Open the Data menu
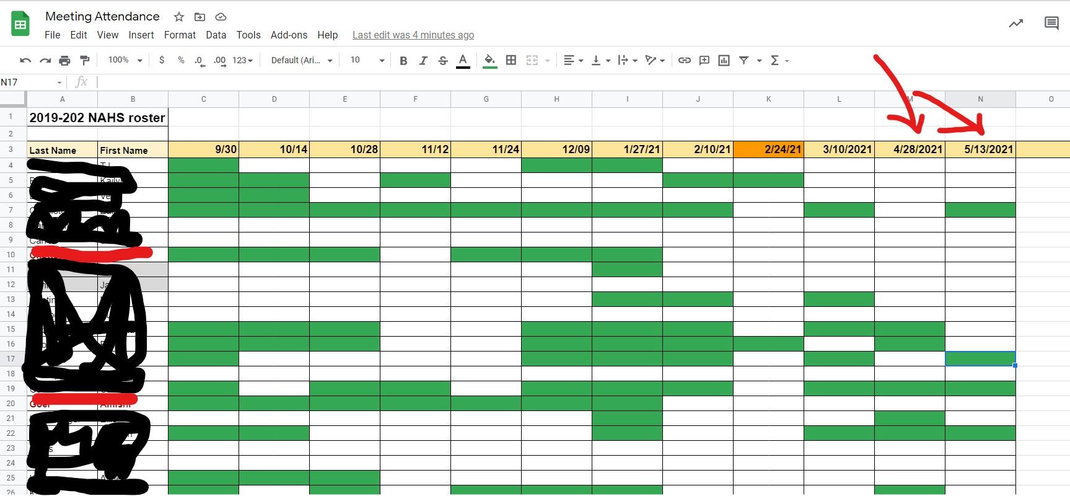 (216, 35)
